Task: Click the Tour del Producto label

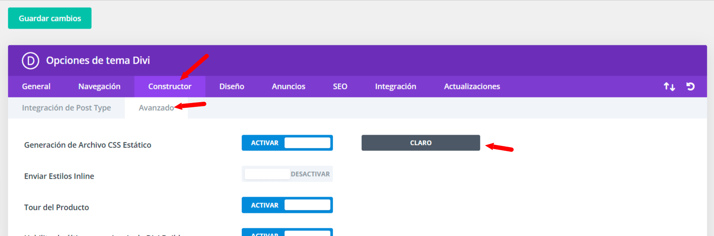Action: pos(57,207)
